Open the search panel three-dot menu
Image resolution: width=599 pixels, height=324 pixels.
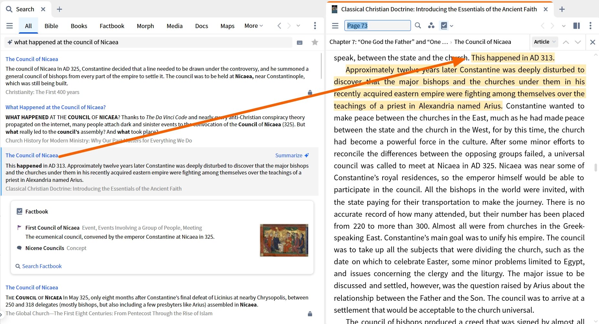[x=315, y=26]
